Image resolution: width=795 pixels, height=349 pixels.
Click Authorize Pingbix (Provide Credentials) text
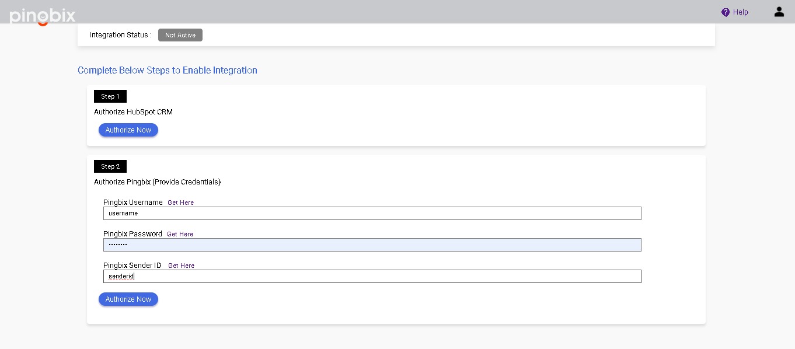click(157, 182)
